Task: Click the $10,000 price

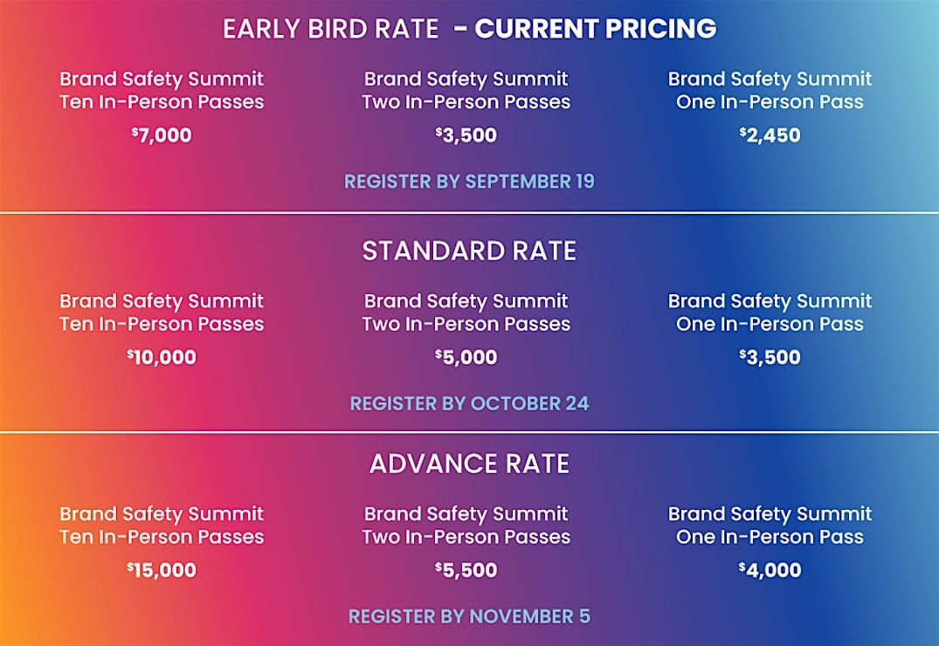Action: [162, 357]
